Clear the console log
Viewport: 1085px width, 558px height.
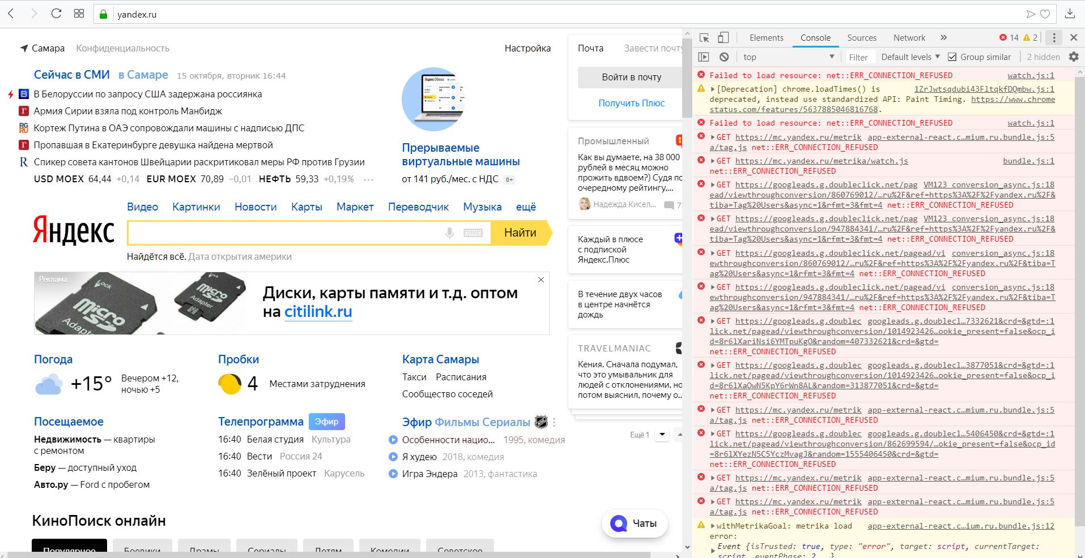click(x=724, y=57)
